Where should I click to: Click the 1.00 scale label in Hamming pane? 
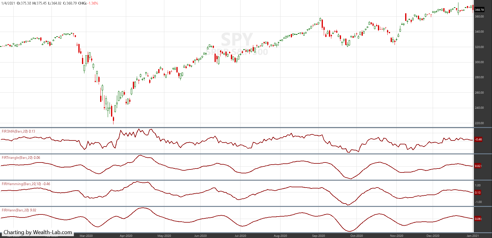(478, 185)
